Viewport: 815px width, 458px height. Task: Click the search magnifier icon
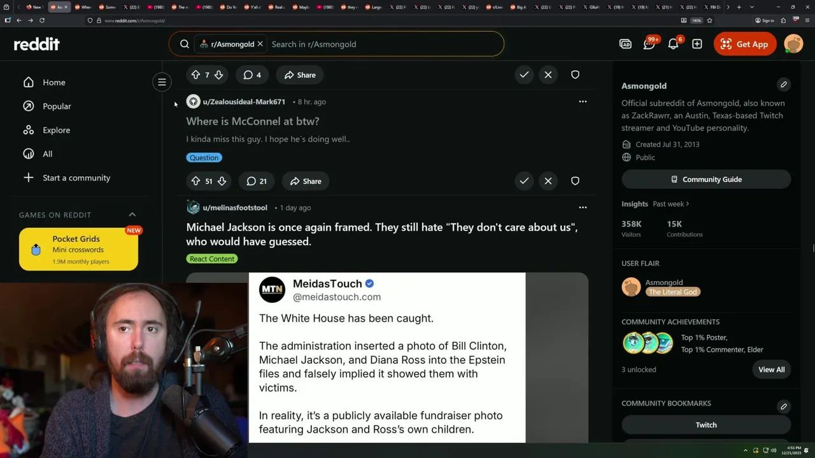[184, 44]
